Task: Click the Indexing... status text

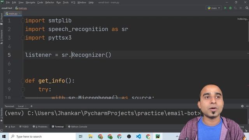Action: [242, 19]
